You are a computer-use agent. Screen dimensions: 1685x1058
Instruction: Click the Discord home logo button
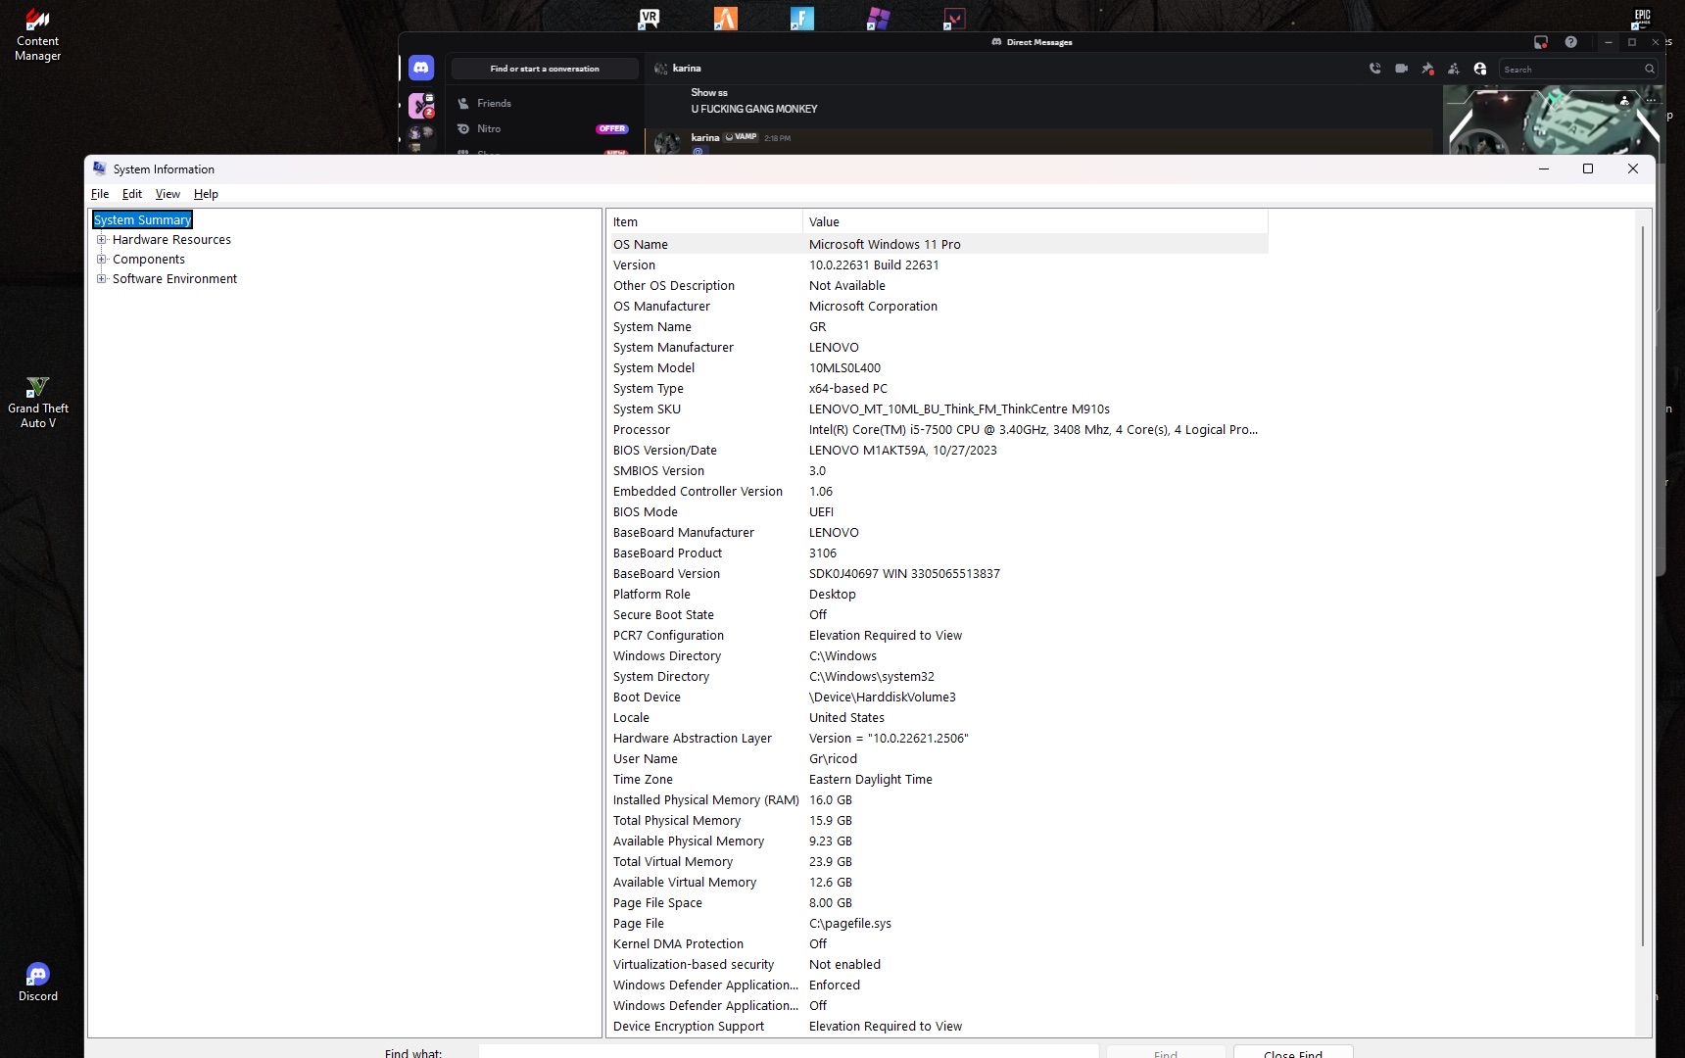click(421, 68)
